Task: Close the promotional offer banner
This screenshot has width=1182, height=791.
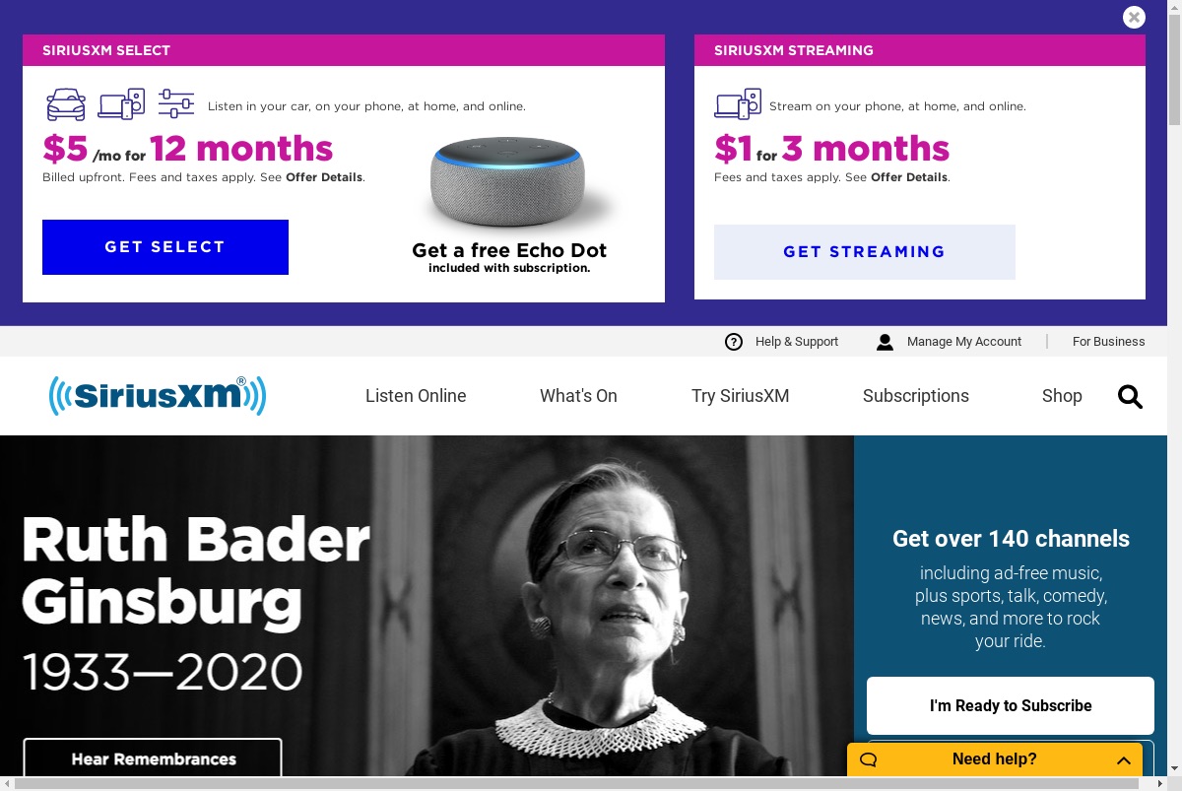Action: coord(1134,17)
